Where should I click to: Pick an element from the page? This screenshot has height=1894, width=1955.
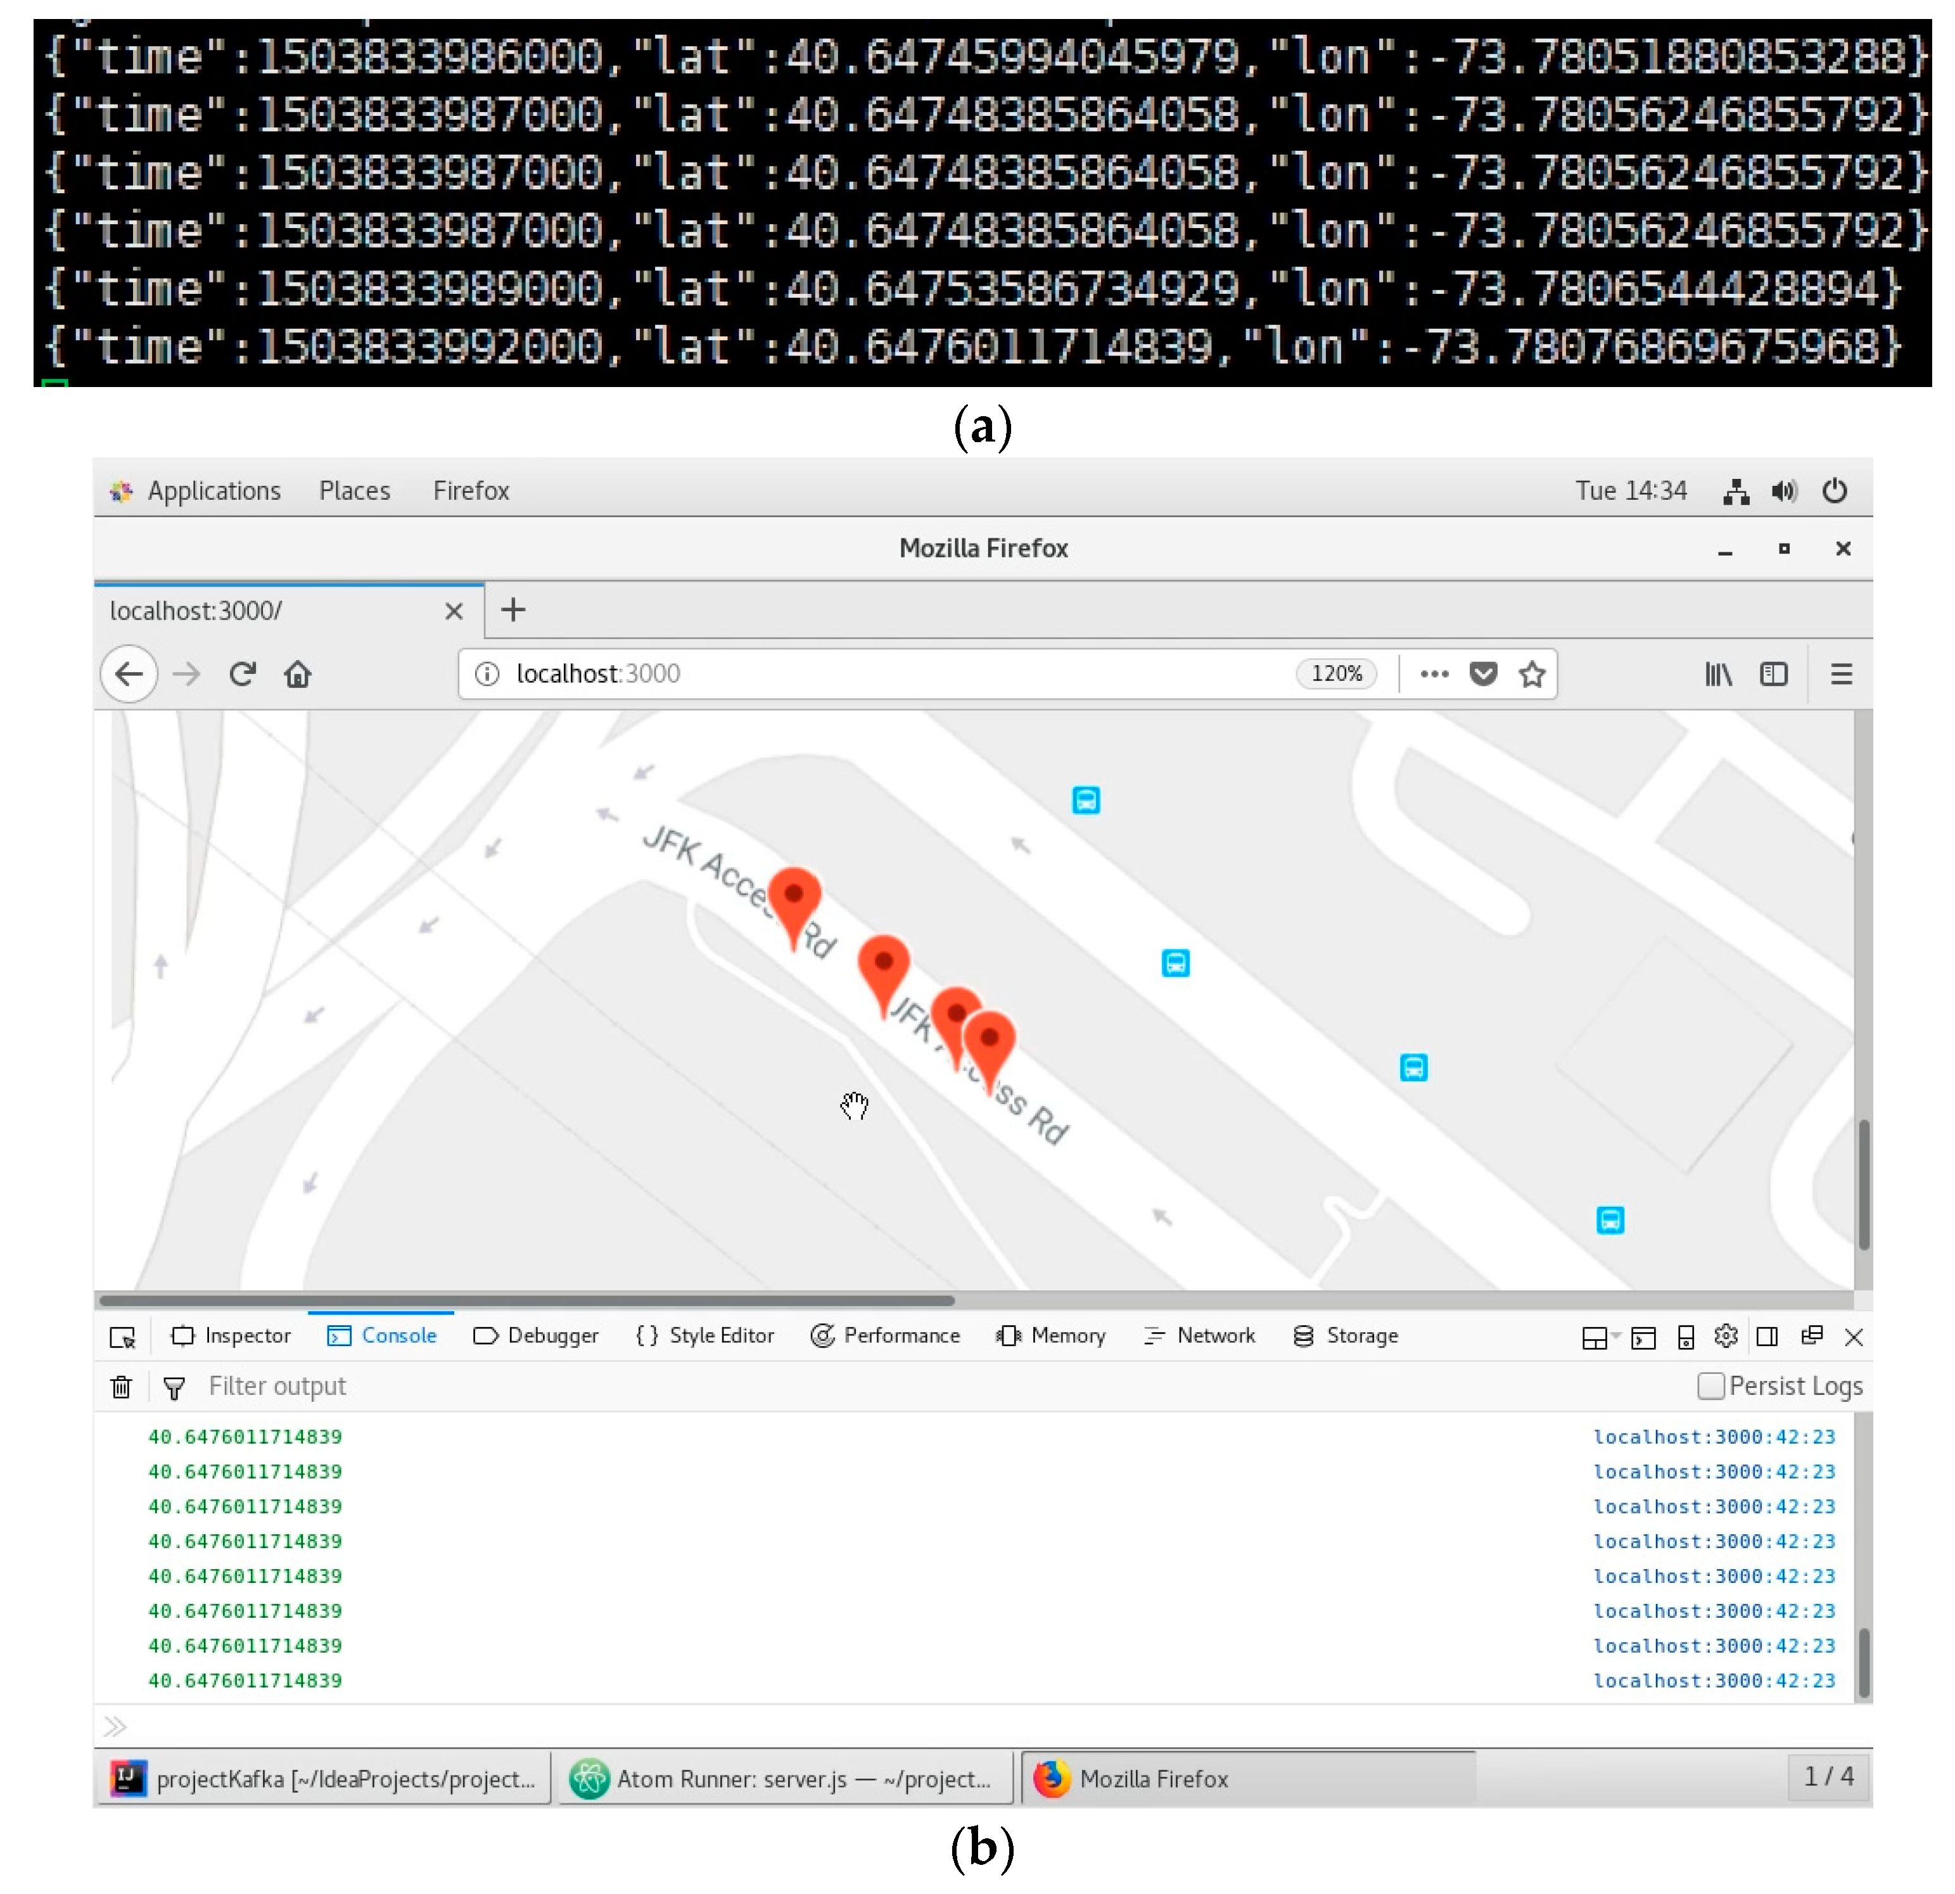[x=122, y=1337]
